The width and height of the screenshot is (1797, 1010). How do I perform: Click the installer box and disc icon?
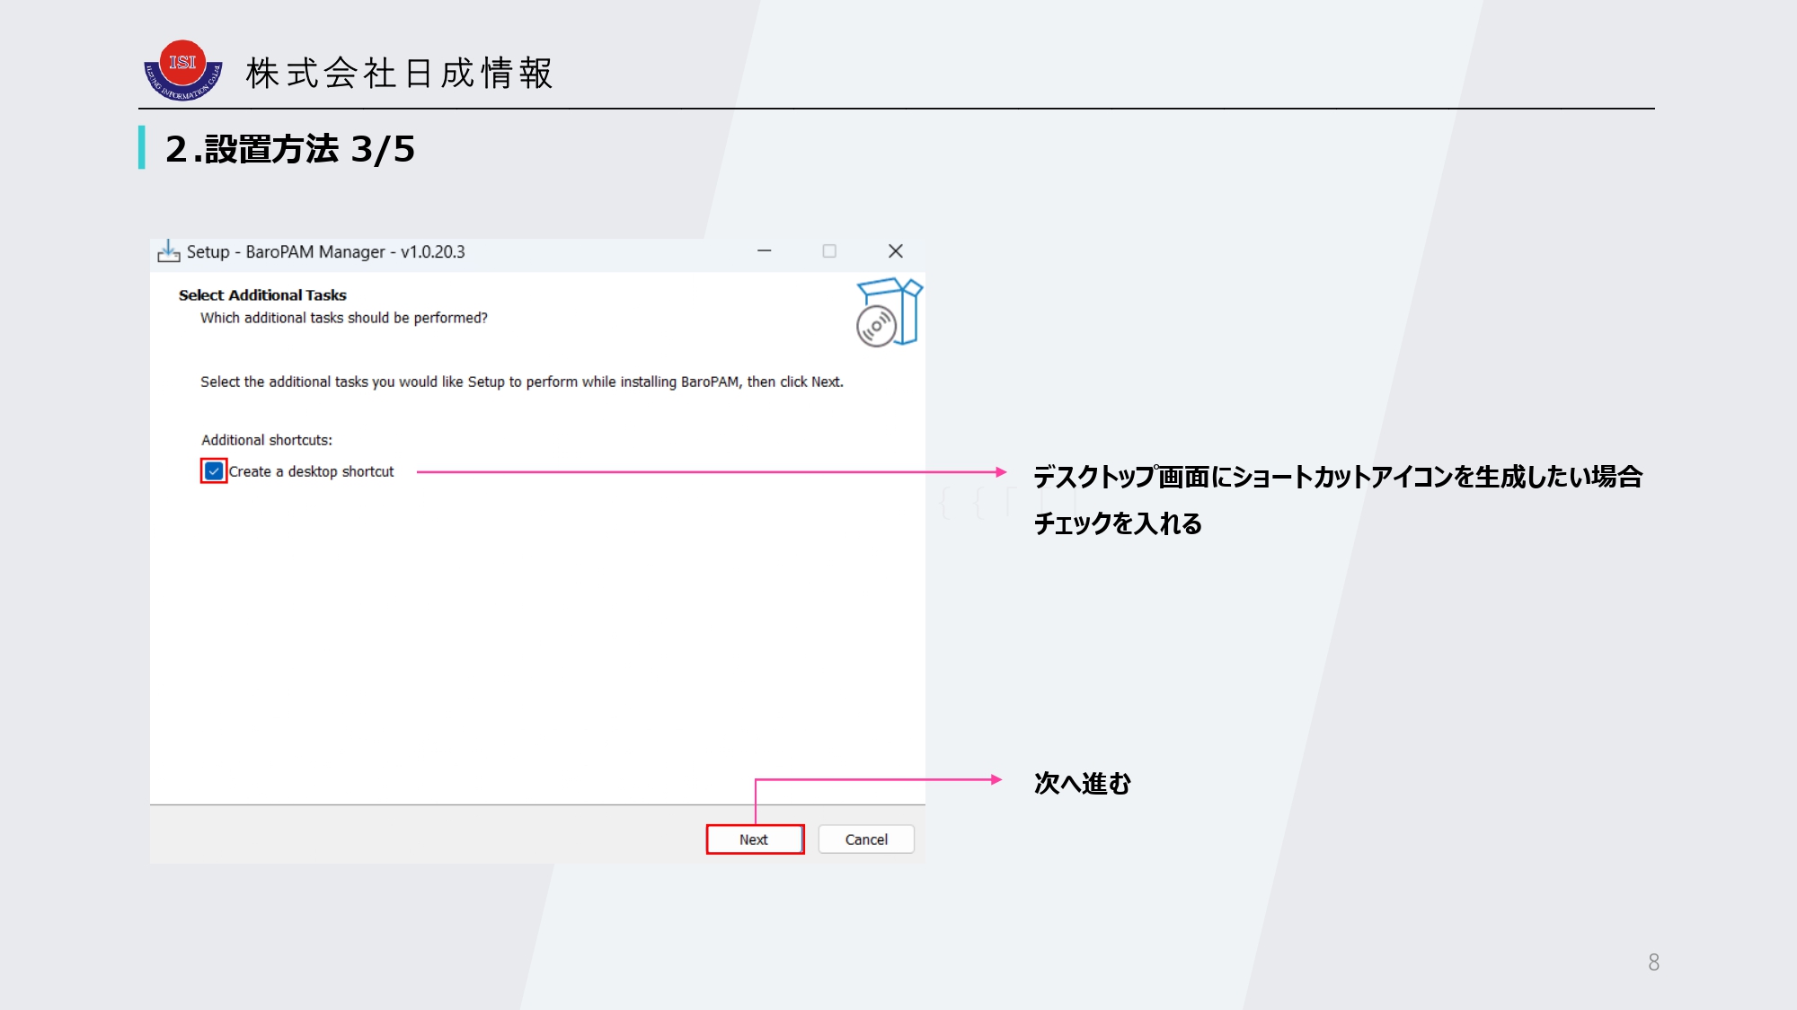890,312
